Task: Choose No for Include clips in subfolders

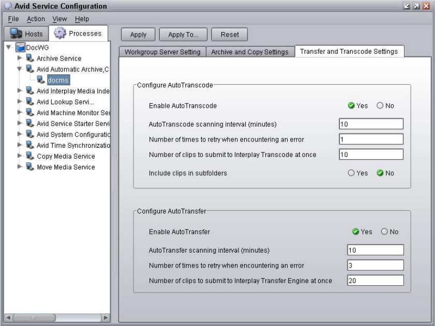Action: click(x=380, y=173)
